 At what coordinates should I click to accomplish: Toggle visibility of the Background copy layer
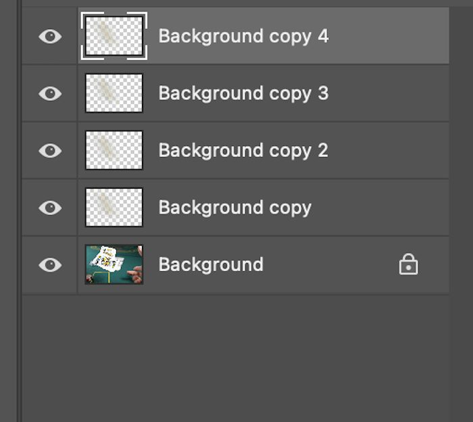tap(50, 208)
